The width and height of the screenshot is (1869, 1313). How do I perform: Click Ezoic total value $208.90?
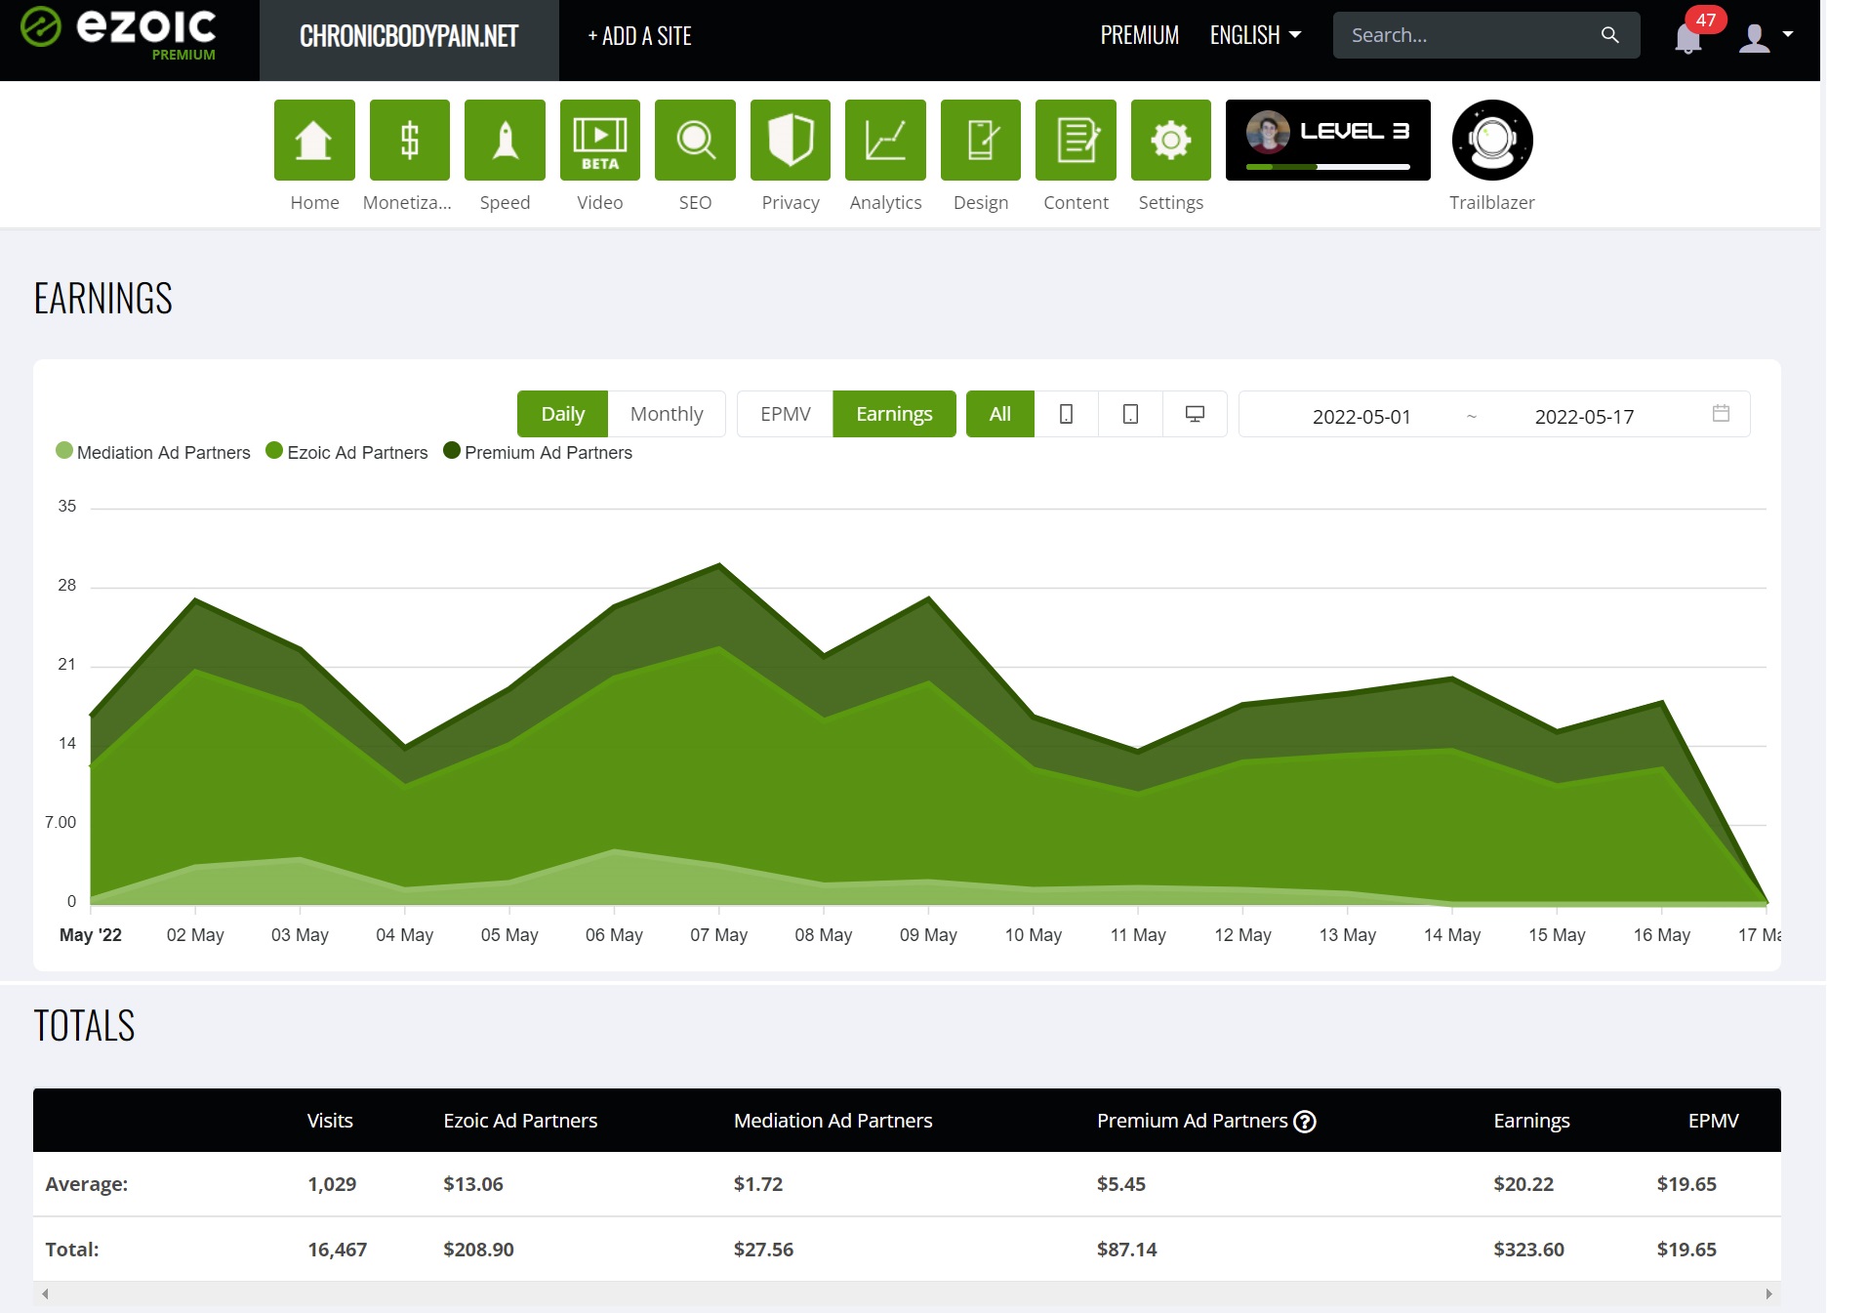pyautogui.click(x=478, y=1250)
